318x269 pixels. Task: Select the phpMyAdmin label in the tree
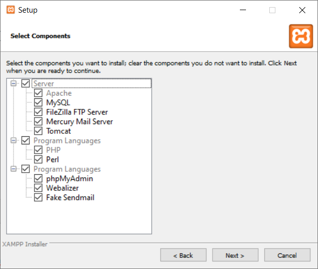coord(69,179)
